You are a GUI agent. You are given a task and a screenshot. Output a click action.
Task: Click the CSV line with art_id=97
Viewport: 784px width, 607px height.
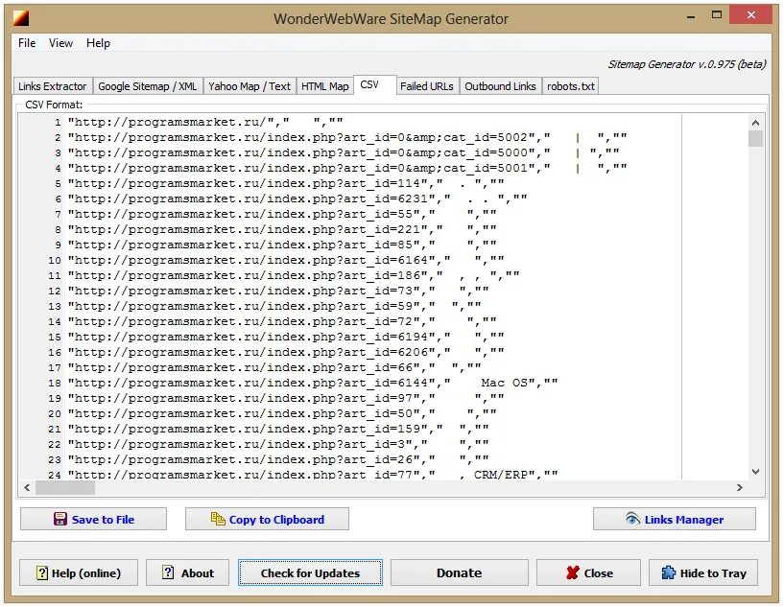click(x=286, y=398)
